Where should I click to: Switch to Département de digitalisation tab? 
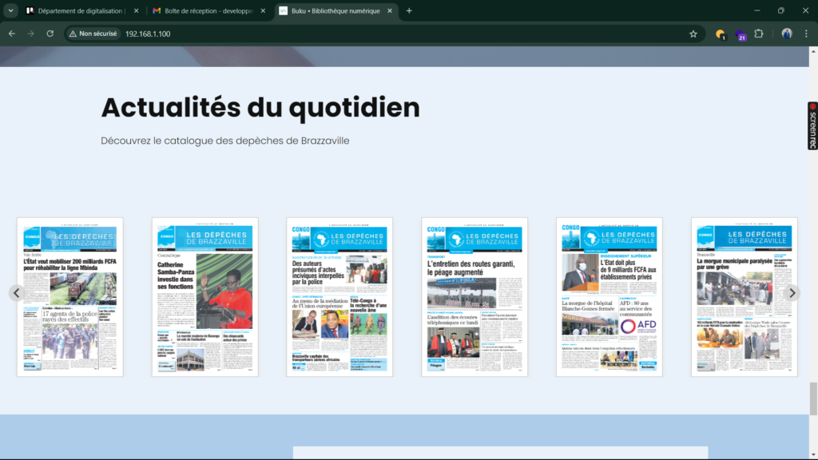[x=81, y=10]
